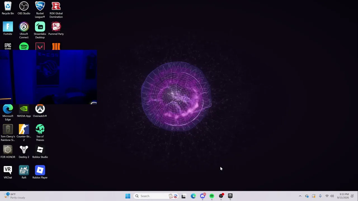The width and height of the screenshot is (358, 201).
Task: Click the NVIDIA App desktop icon
Action: [24, 111]
